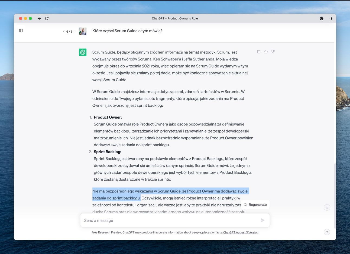
Task: Click the 6 / 6 version counter
Action: [x=69, y=32]
